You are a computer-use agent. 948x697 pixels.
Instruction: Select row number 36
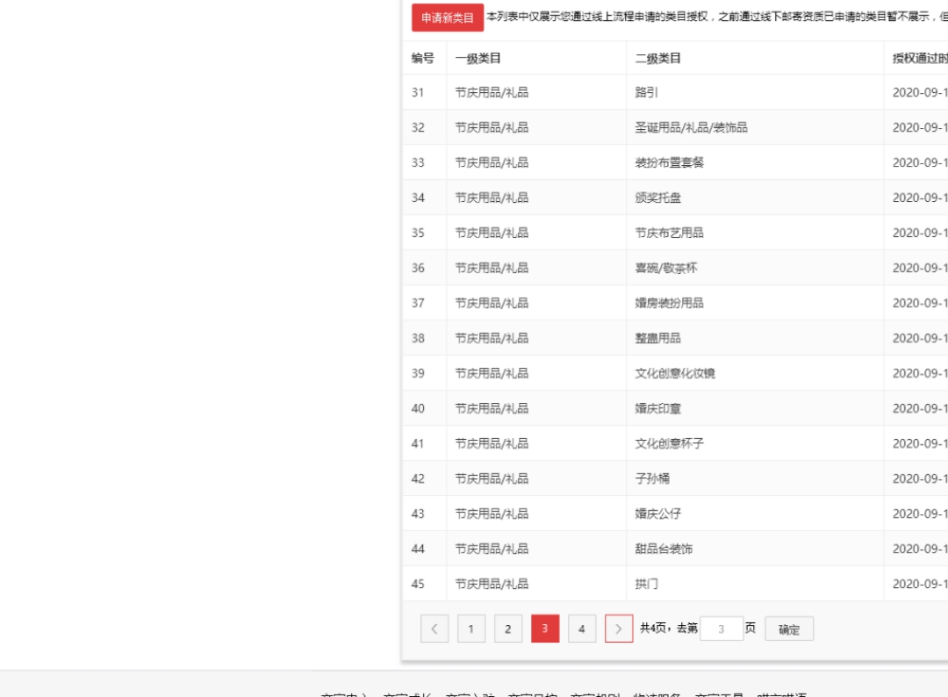pyautogui.click(x=418, y=268)
